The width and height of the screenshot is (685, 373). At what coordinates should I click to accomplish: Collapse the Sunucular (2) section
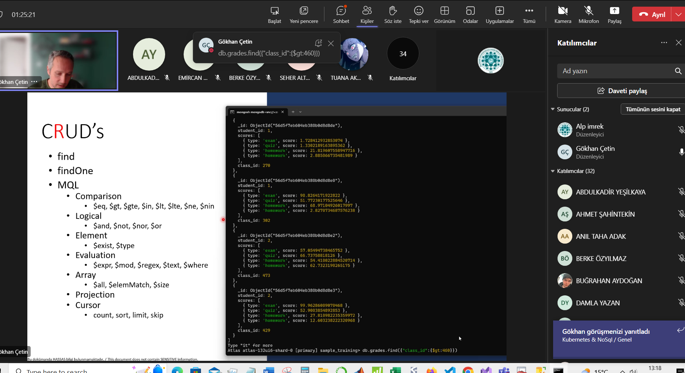coord(553,109)
